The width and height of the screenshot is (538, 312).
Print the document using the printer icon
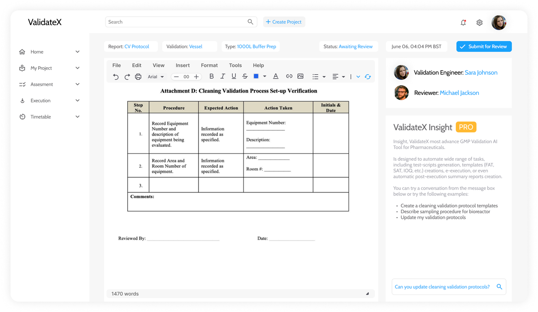[x=138, y=77]
